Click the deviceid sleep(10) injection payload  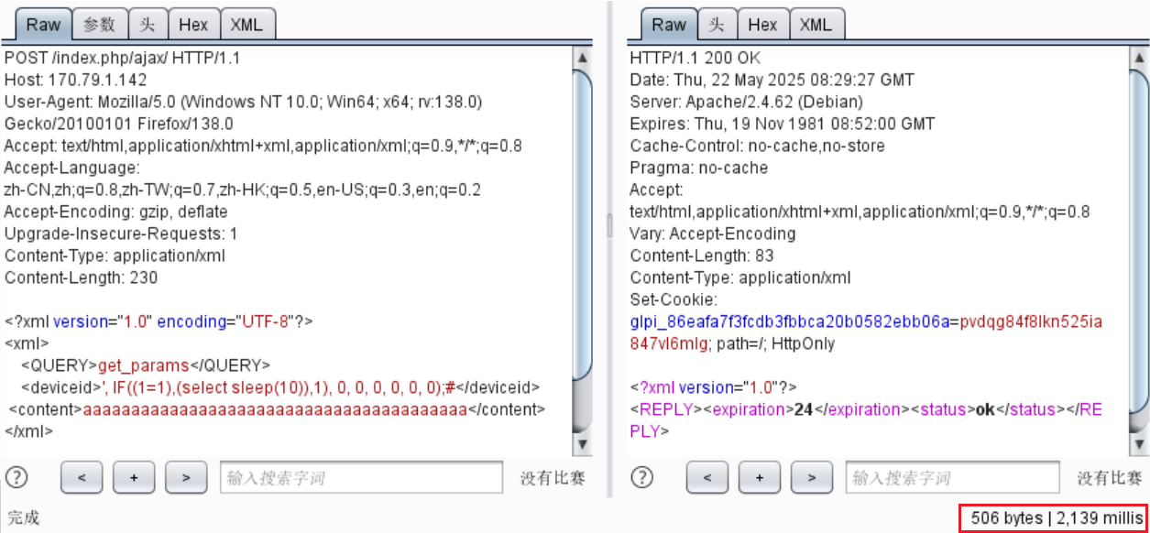click(279, 387)
